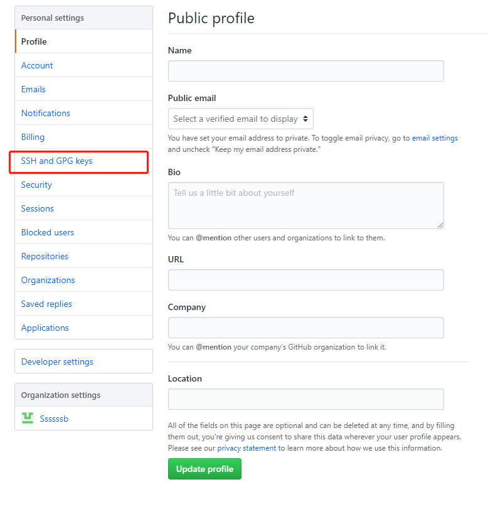Open the public email dropdown

(241, 119)
